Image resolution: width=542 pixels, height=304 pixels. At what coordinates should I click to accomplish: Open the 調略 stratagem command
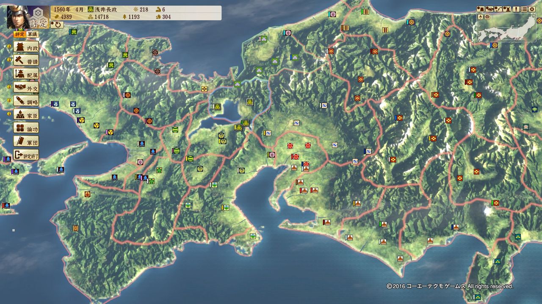tap(26, 100)
